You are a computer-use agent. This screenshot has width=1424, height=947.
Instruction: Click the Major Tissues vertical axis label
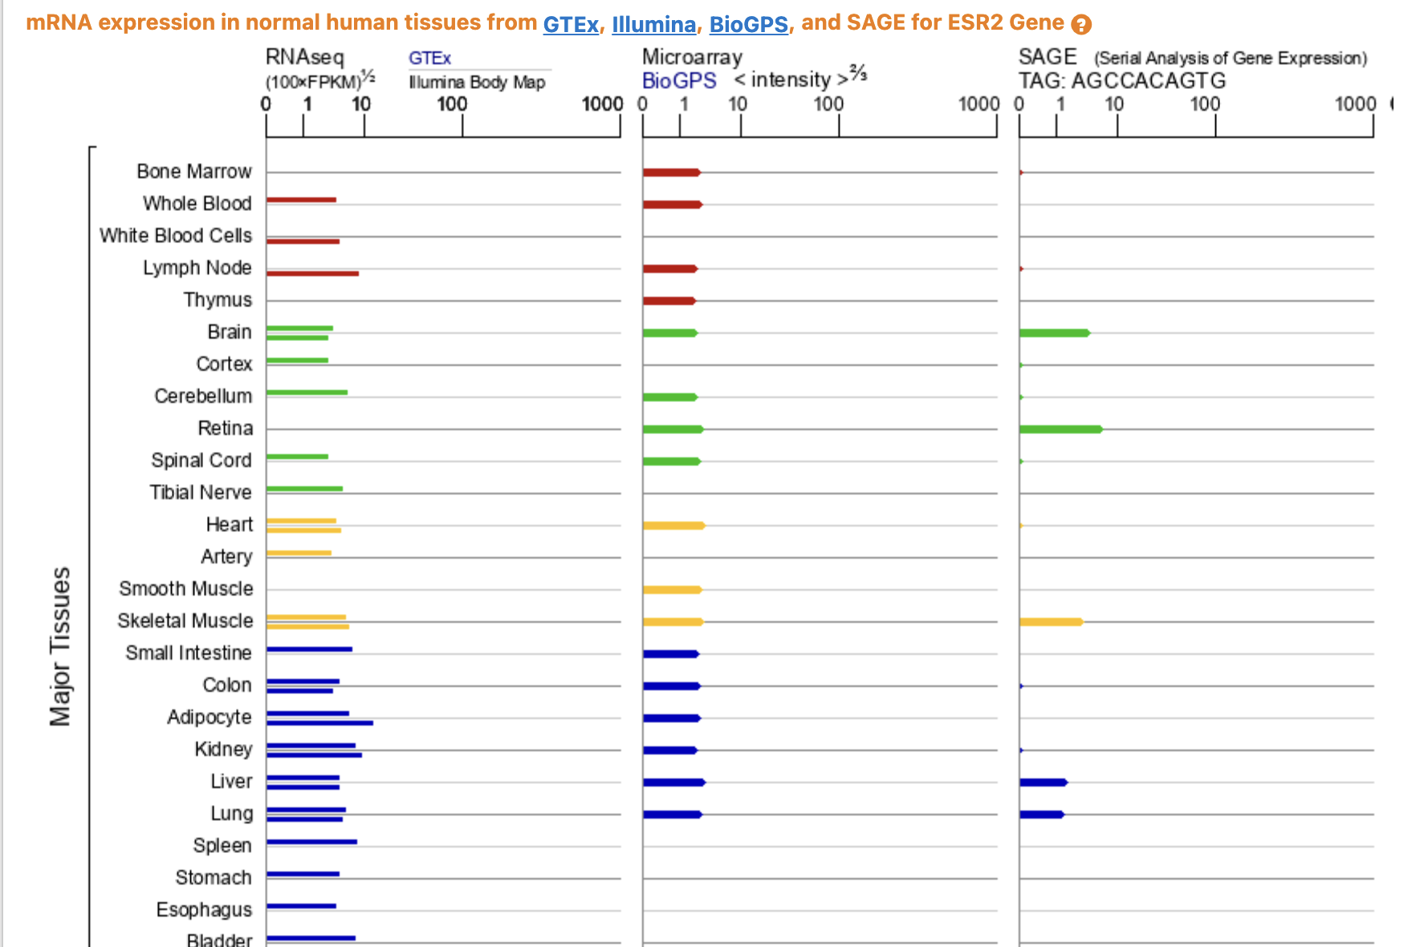[x=61, y=647]
